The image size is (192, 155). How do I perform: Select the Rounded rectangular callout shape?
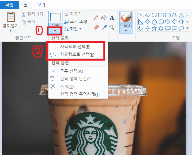[x=168, y=28]
